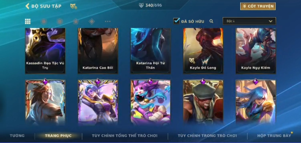The image size is (301, 143).
Task: Select the Katarina Cao Bồi skin card
Action: tap(98, 51)
